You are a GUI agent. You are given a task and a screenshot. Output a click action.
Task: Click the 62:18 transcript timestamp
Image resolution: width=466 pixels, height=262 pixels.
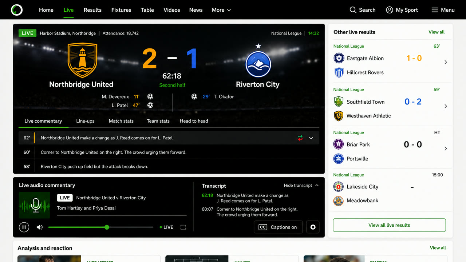coord(208,195)
